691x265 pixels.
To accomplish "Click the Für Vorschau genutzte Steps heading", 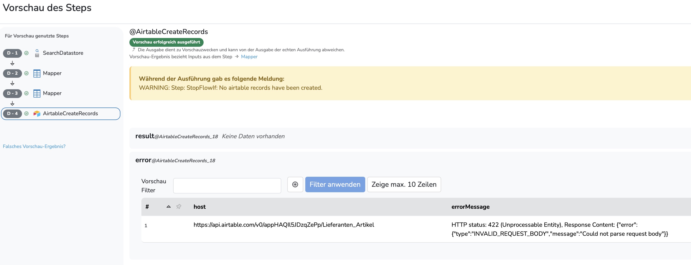I will point(37,36).
